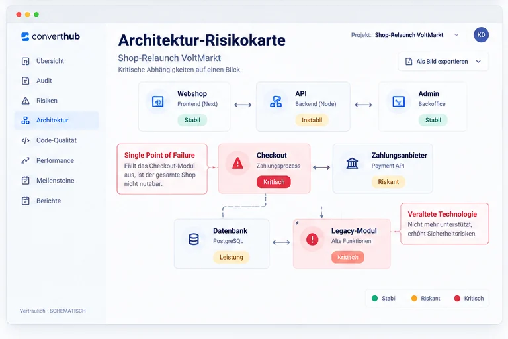
Task: Switch to the Performance section
Action: (57, 160)
